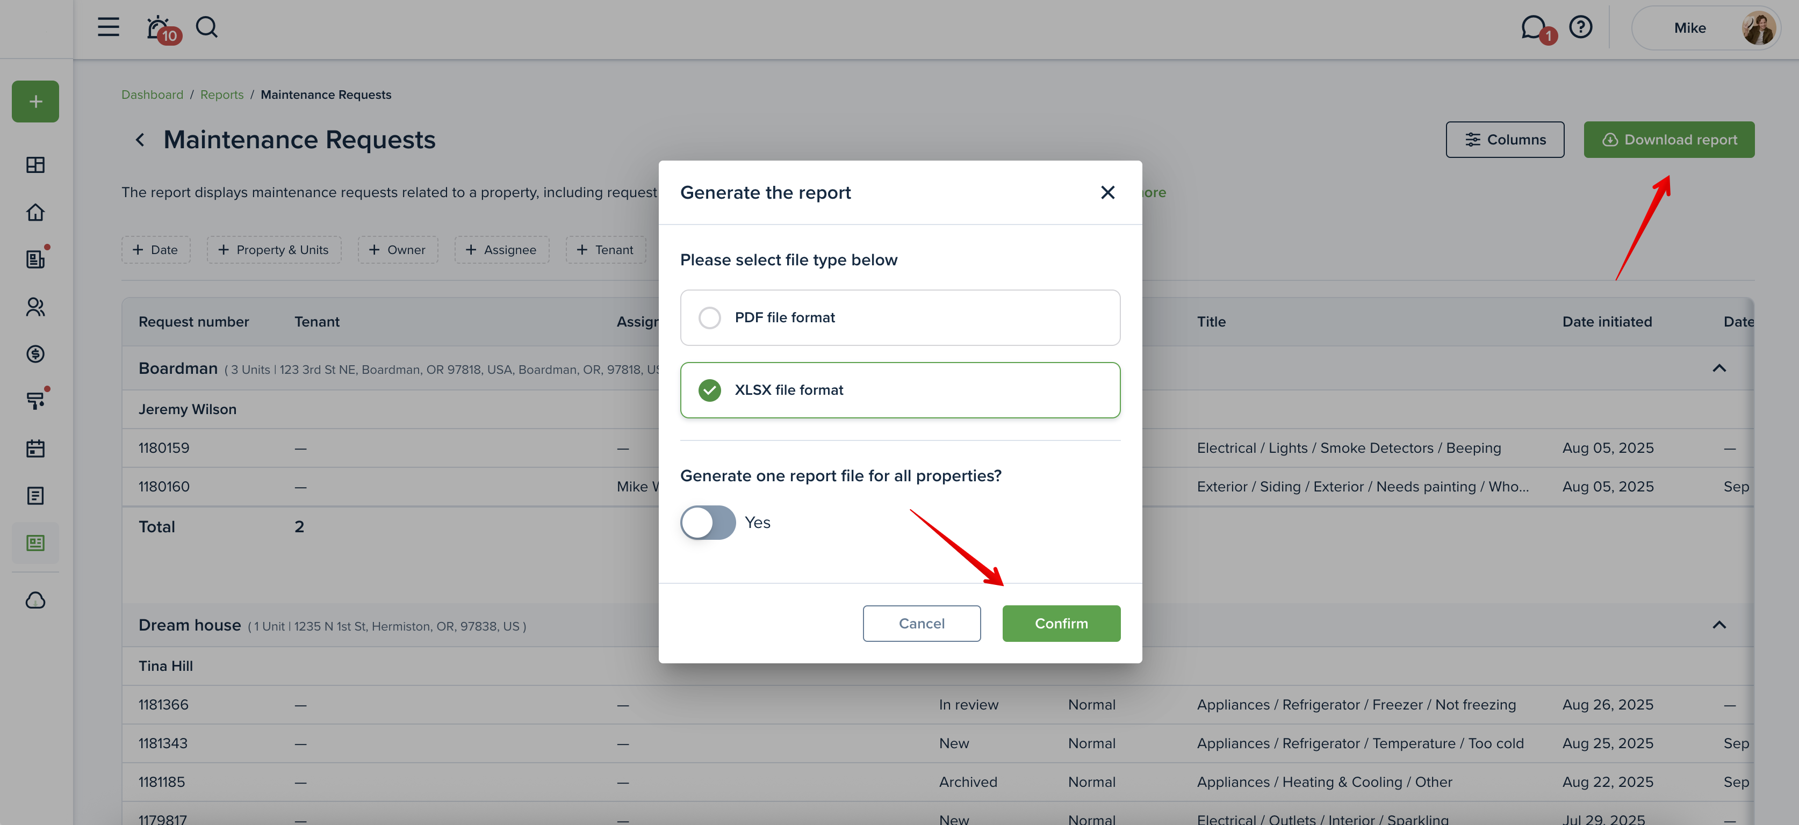The height and width of the screenshot is (825, 1799).
Task: Click the Freezer Not freezing title
Action: [1356, 705]
